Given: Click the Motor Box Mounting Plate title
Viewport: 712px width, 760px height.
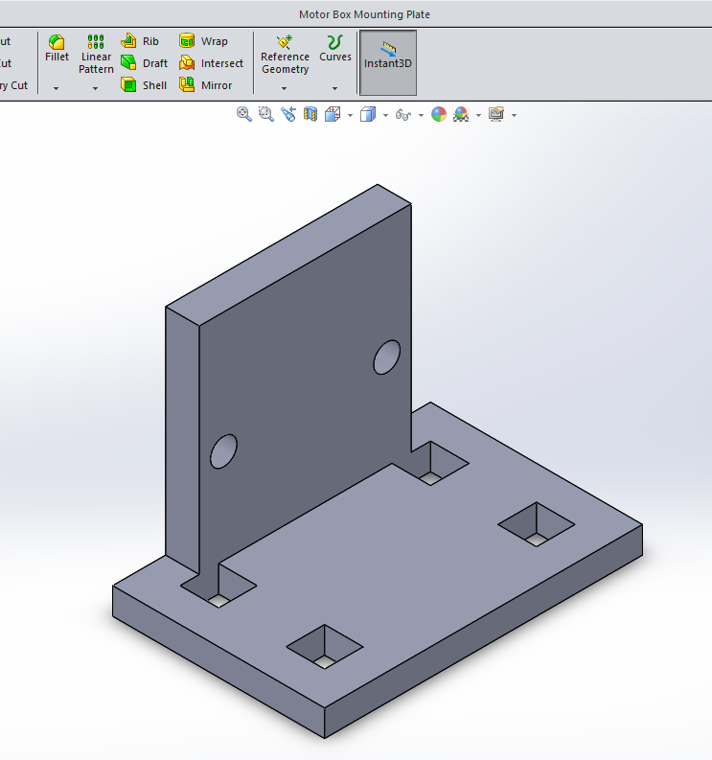Looking at the screenshot, I should pos(364,14).
